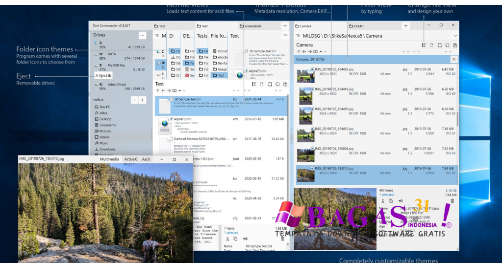Open the milos user folder favorite
Viewport: 502px width, 263px height.
click(101, 113)
